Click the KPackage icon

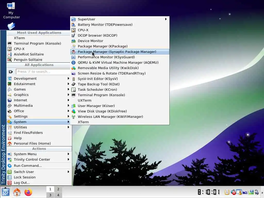point(73,46)
